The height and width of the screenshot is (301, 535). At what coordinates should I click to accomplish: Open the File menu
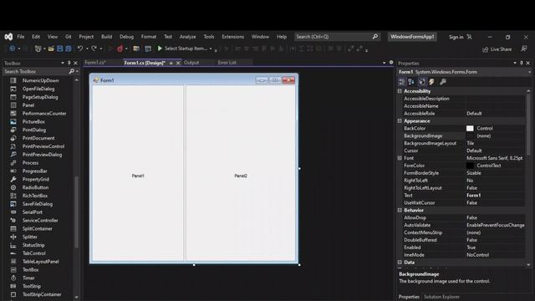[x=21, y=37]
